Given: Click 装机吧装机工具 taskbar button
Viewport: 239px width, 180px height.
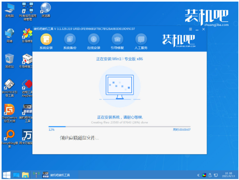Looking at the screenshot, I should click(x=57, y=175).
